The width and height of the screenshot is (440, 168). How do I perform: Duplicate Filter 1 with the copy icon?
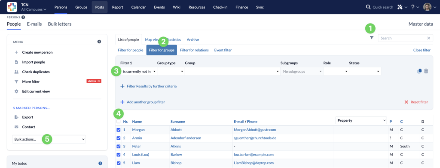(419, 71)
